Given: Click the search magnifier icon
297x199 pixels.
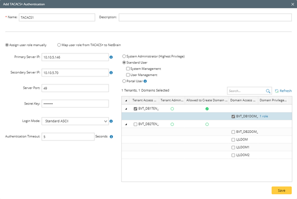Looking at the screenshot, I should tap(268, 91).
